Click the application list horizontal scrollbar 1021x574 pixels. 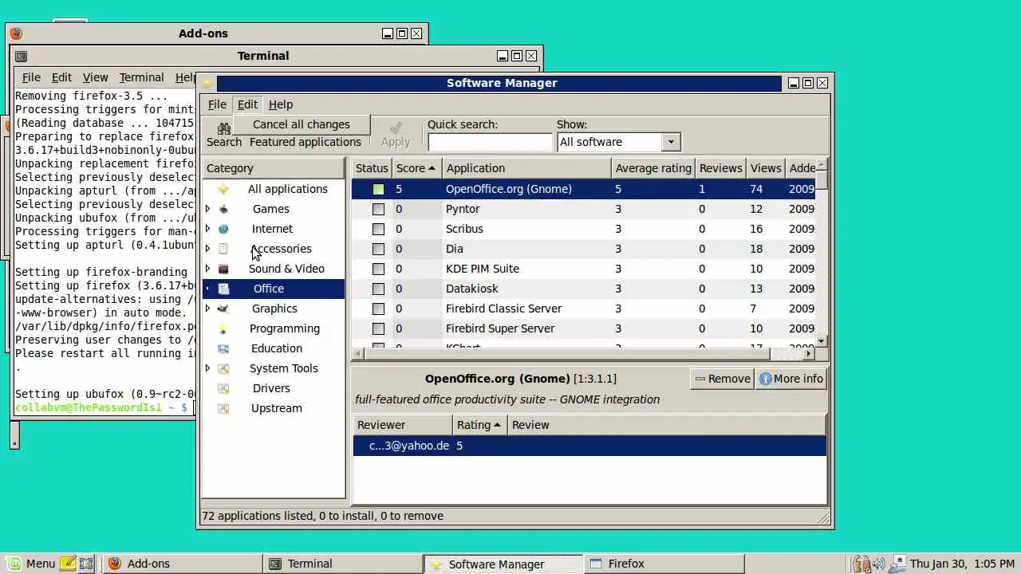tap(584, 353)
